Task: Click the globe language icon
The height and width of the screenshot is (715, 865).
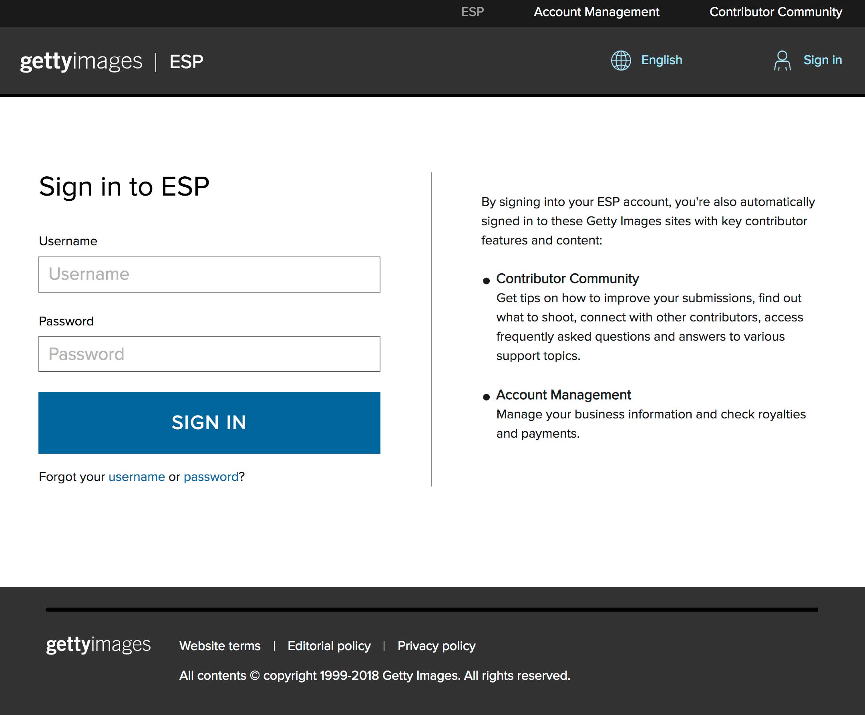Action: point(621,61)
